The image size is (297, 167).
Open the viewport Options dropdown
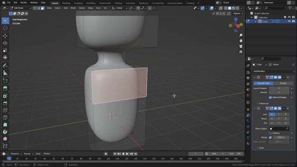(238, 13)
